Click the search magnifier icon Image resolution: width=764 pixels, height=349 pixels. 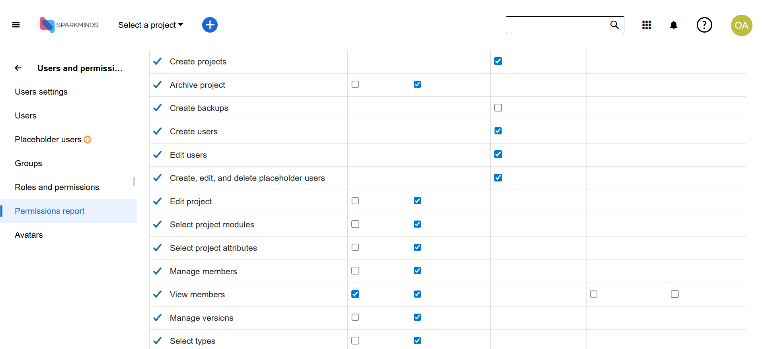point(614,25)
